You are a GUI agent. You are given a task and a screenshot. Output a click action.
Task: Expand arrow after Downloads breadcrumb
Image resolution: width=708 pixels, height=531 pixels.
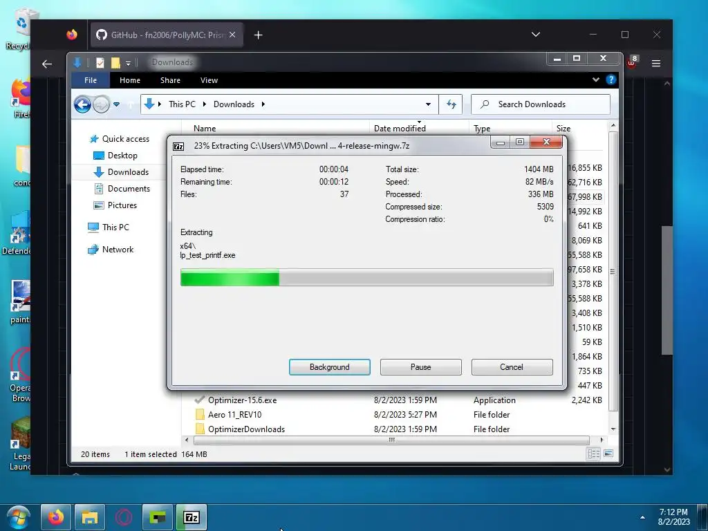[x=263, y=104]
